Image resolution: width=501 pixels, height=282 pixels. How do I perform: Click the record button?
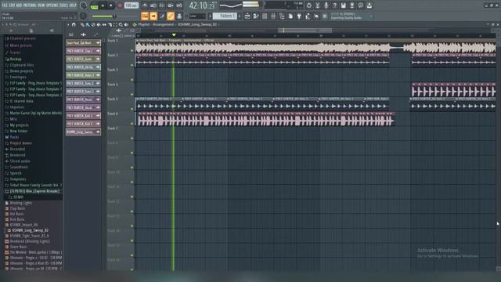click(x=120, y=5)
